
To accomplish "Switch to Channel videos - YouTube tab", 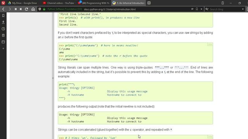I will [59, 3].
